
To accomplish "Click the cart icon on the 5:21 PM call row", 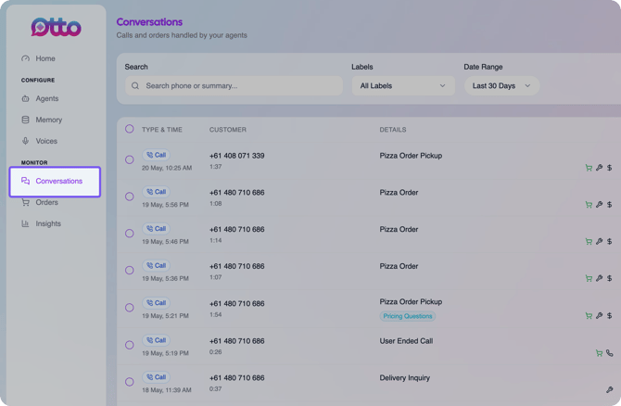I will [589, 316].
